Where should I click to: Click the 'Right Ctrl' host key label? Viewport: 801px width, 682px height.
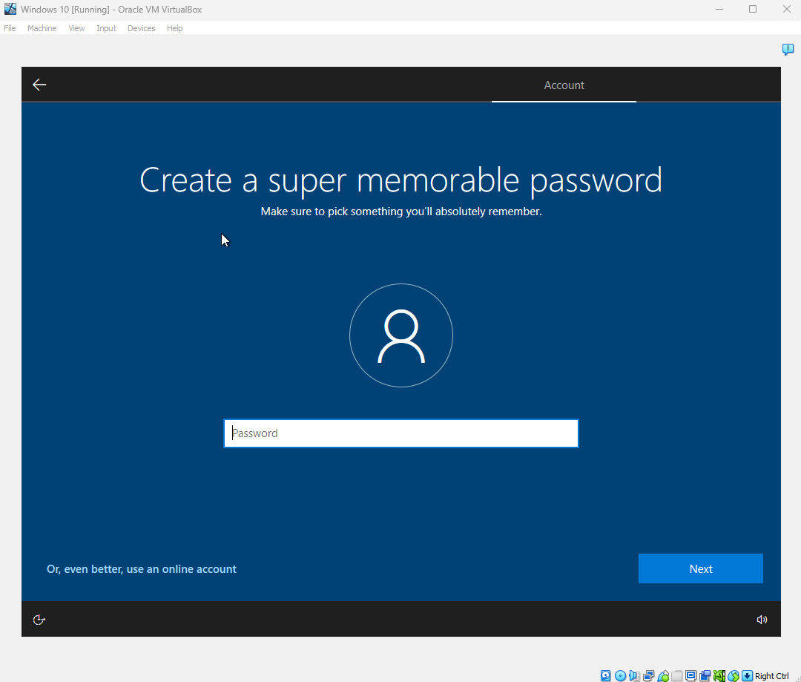point(771,676)
